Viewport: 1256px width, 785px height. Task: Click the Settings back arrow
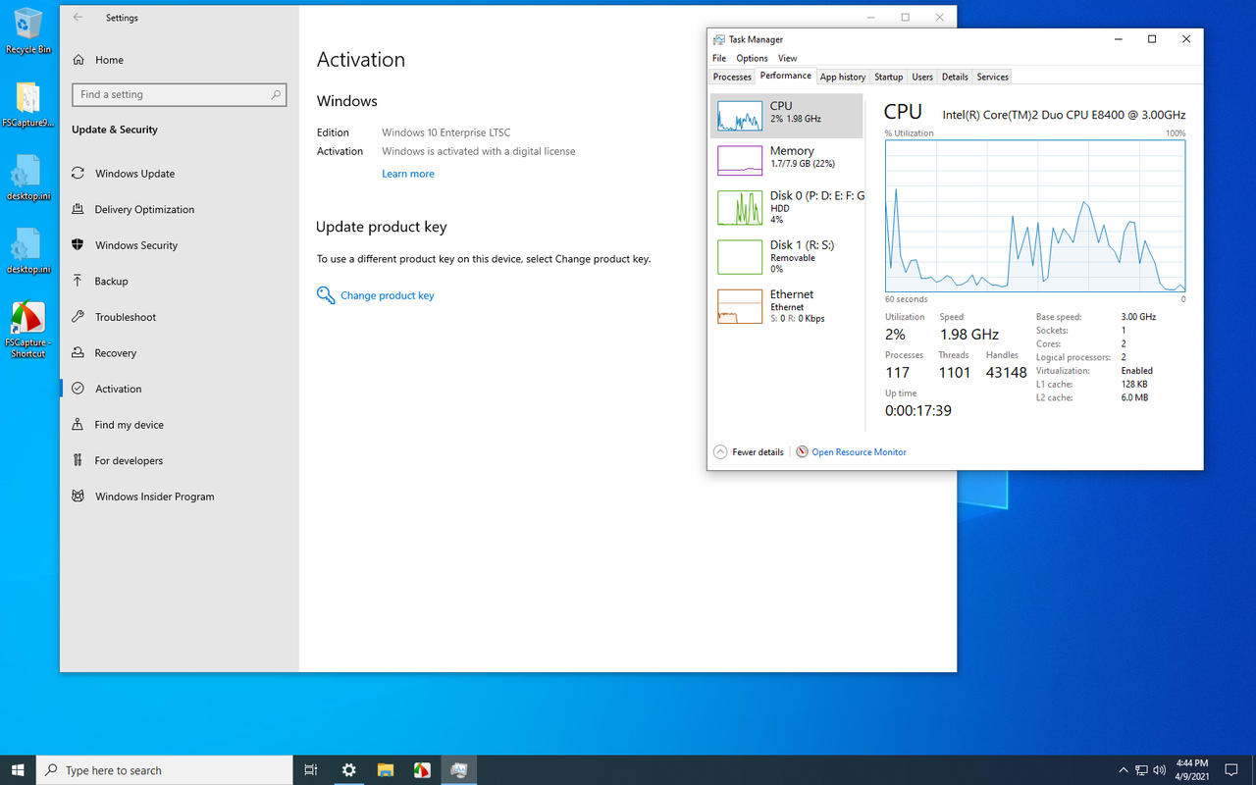coord(78,18)
